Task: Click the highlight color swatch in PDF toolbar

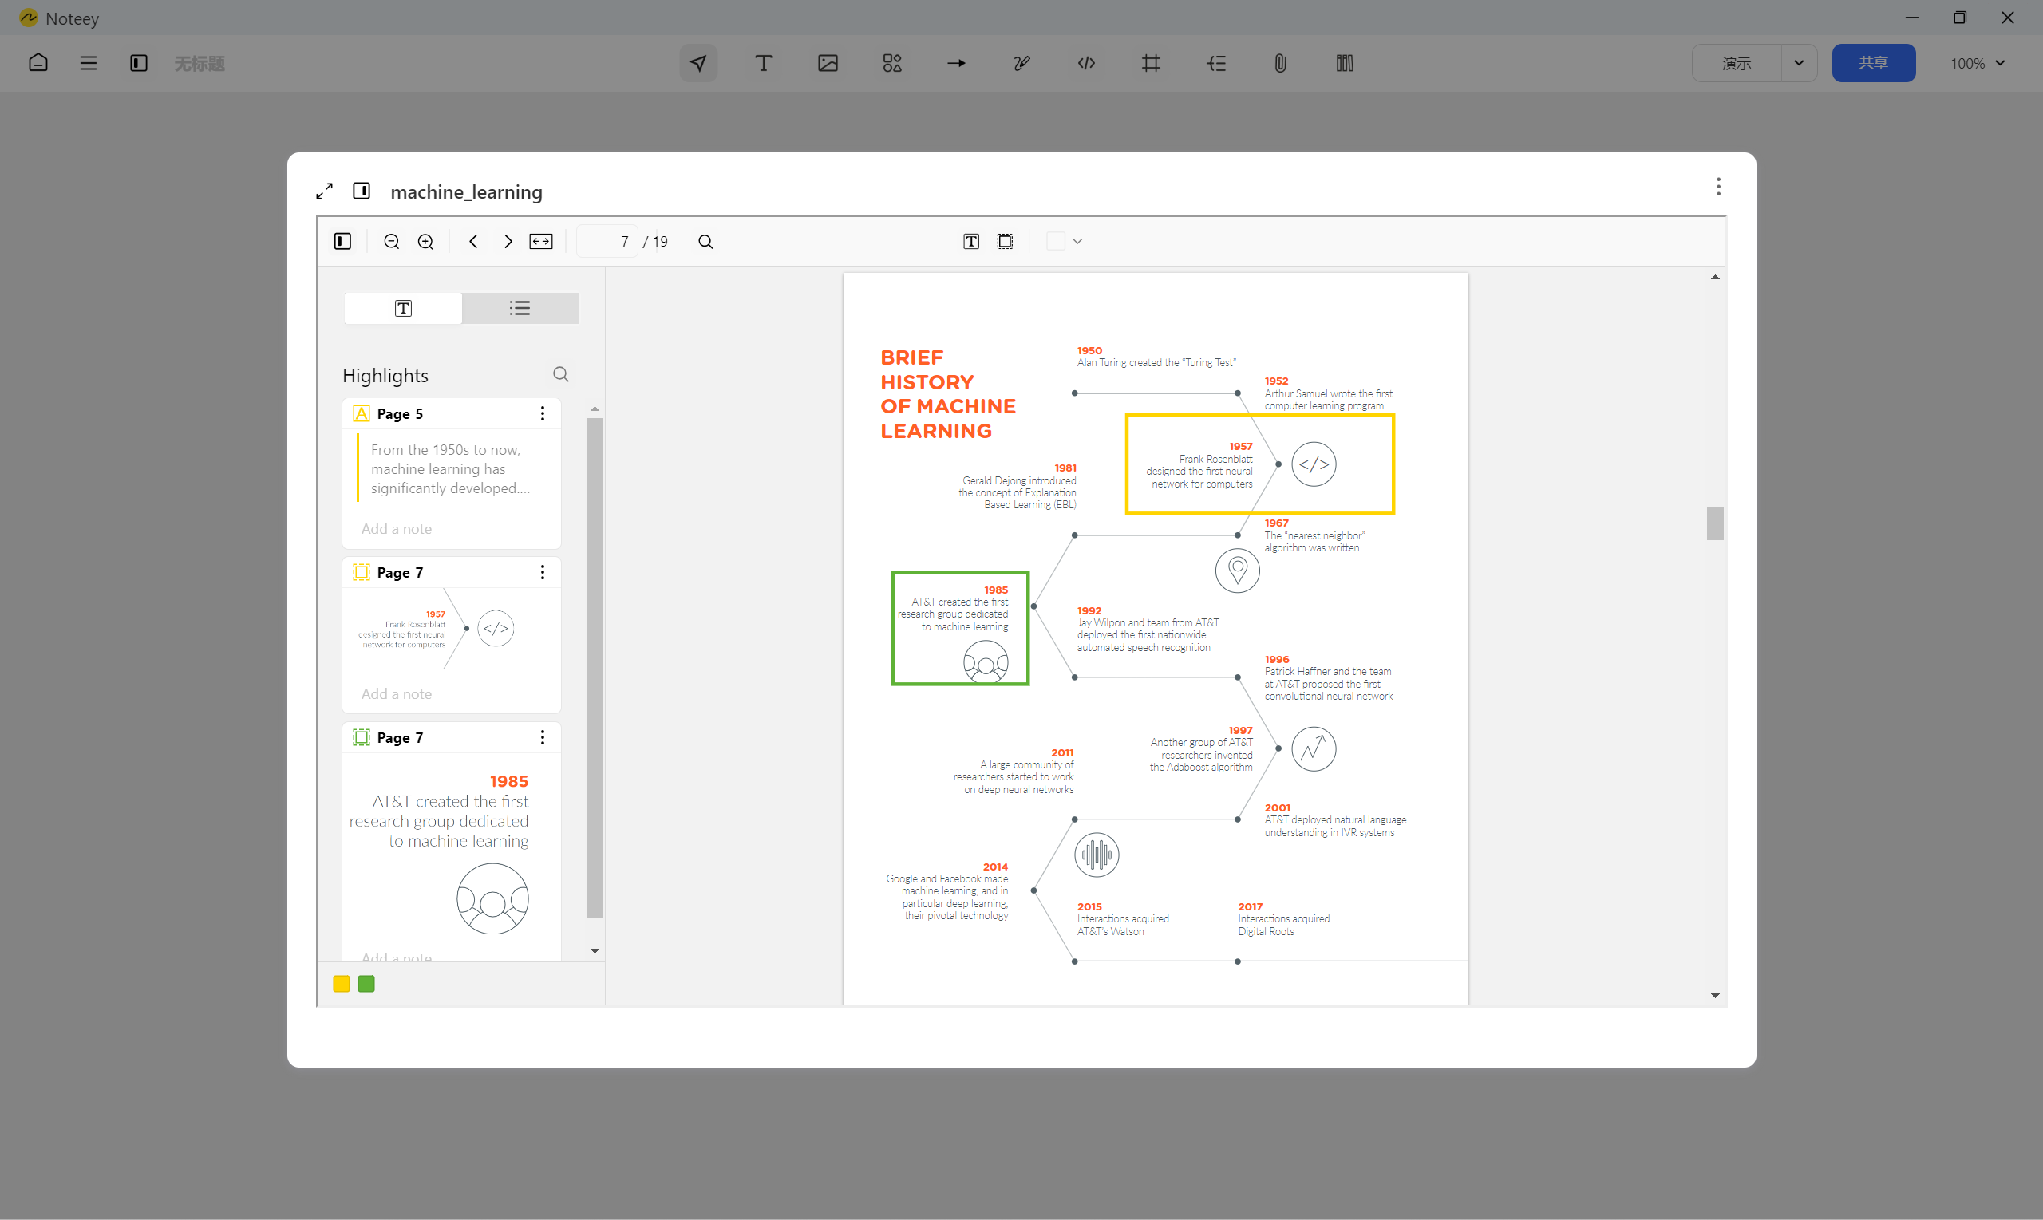Action: [x=1056, y=241]
